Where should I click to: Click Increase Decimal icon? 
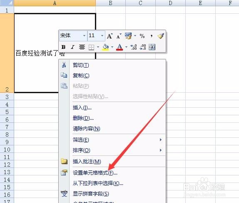point(134,47)
